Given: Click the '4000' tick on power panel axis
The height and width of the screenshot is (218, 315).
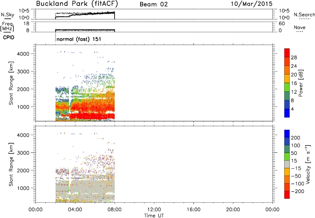Looking at the screenshot, I should tap(23, 54).
